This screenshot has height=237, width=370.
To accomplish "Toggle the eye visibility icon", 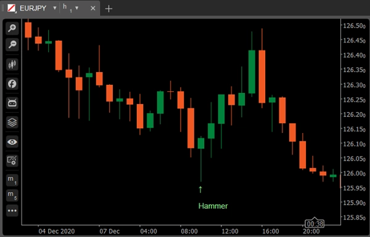I will coord(12,142).
